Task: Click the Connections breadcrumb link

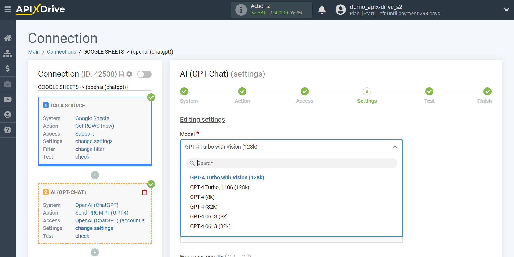Action: tap(62, 52)
